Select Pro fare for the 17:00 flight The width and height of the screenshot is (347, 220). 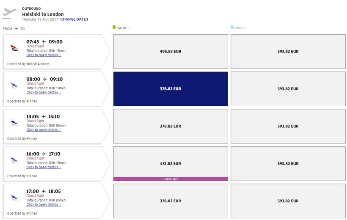click(x=288, y=201)
